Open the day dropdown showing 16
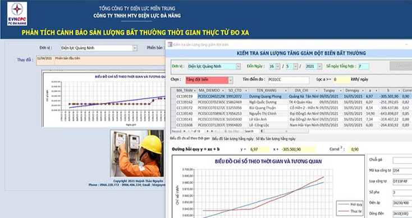 tap(278, 66)
